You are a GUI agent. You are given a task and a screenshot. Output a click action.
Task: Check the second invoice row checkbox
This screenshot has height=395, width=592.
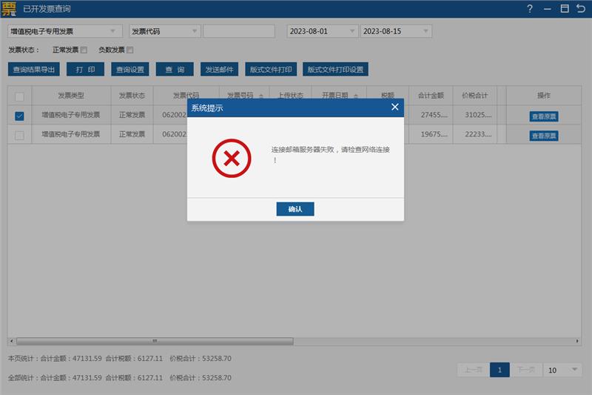click(x=19, y=135)
